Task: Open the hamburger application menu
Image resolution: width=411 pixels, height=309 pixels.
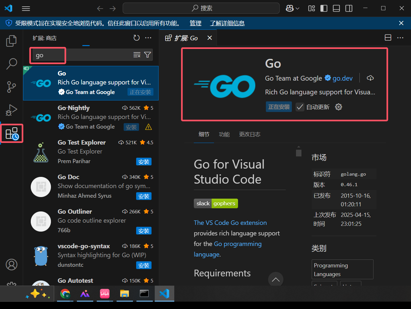Action: (x=26, y=9)
